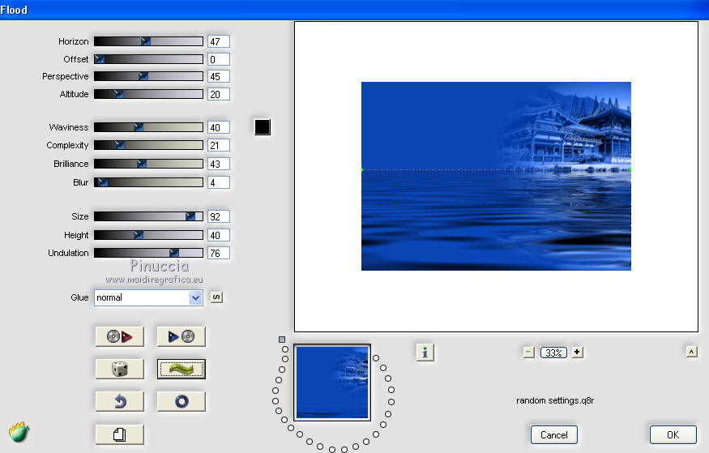Image resolution: width=709 pixels, height=453 pixels.
Task: Click the Size value field 92
Action: point(219,216)
